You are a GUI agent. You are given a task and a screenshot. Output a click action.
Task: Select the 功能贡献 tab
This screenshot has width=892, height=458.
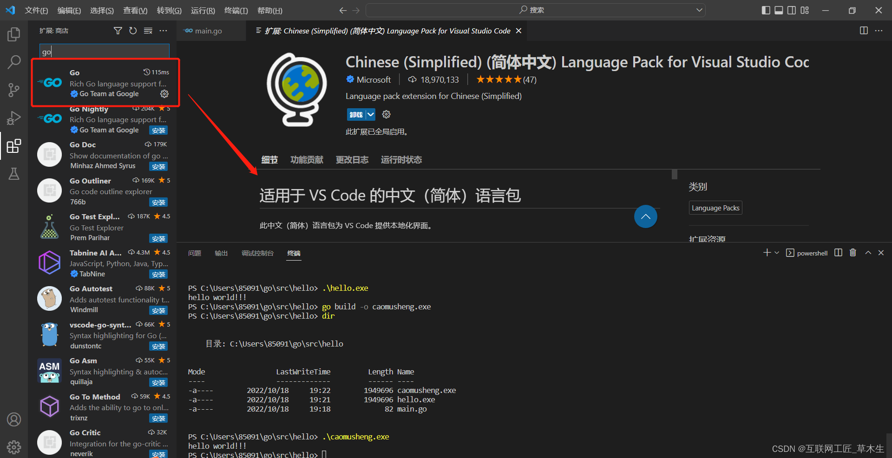(307, 160)
